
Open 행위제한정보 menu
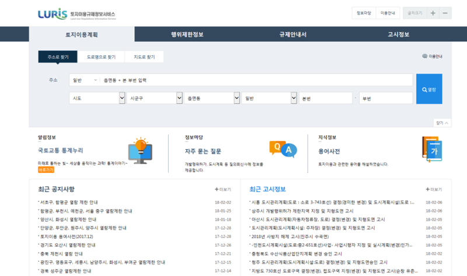(187, 34)
